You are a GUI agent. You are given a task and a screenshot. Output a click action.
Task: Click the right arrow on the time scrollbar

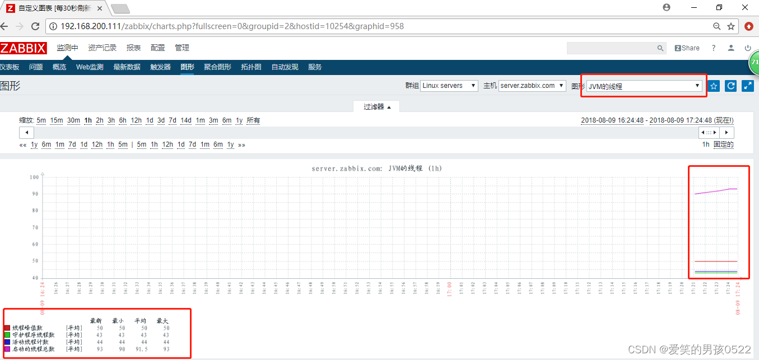tap(727, 132)
